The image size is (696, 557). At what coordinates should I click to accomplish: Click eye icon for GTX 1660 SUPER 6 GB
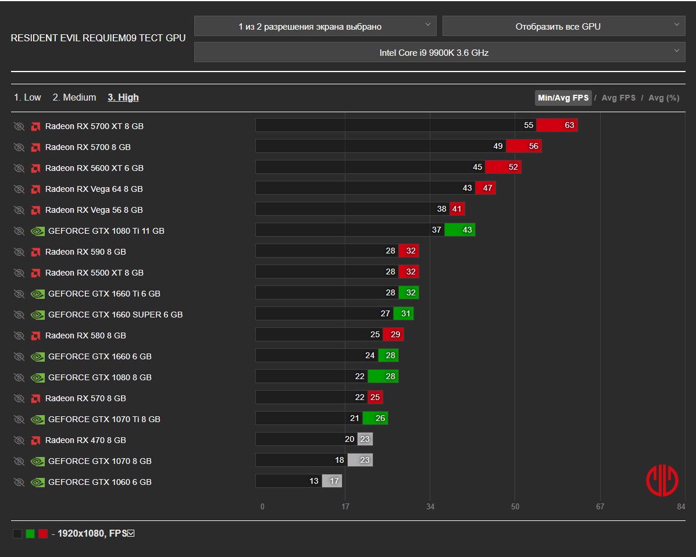click(19, 315)
